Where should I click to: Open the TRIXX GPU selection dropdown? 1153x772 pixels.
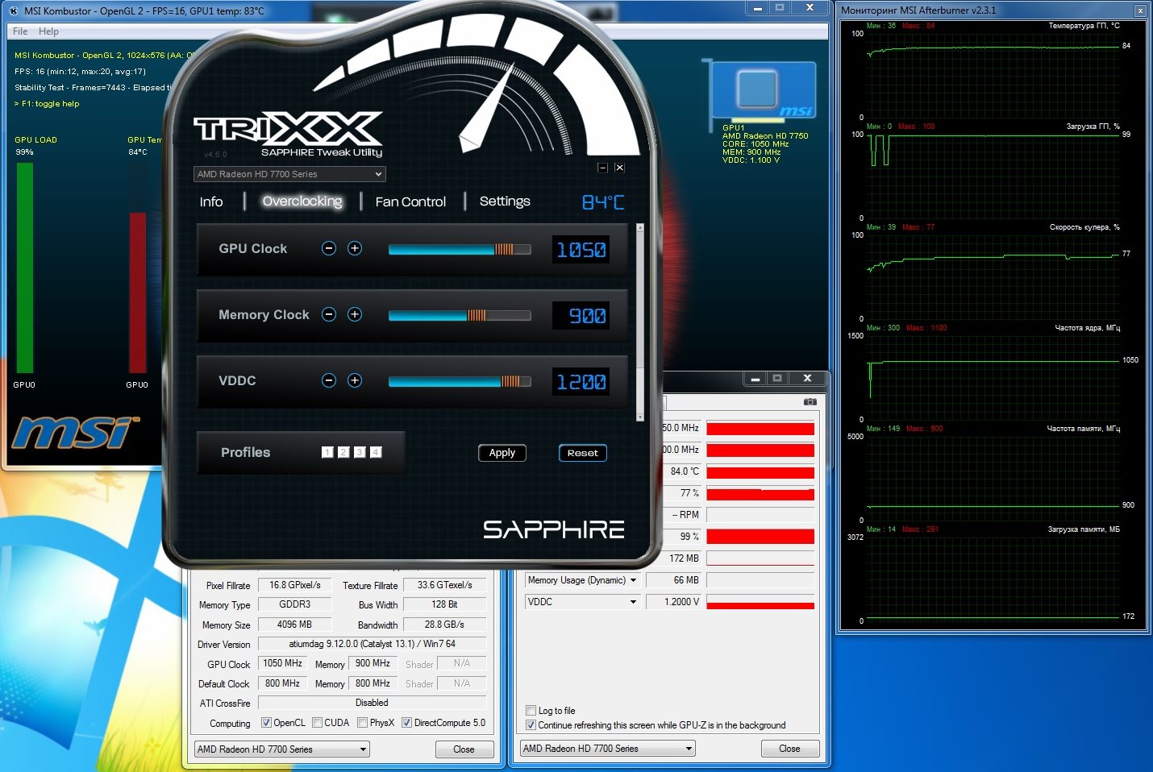pos(290,174)
